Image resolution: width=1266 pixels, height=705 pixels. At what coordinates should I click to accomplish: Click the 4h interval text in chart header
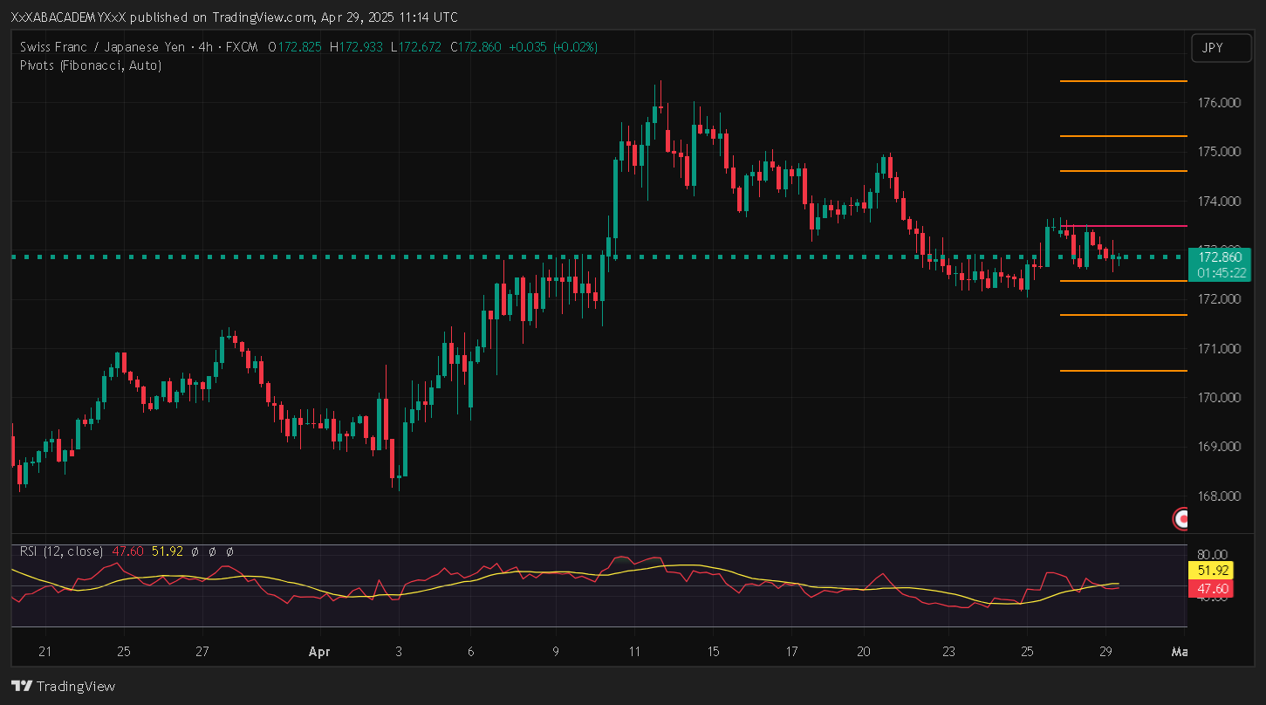coord(206,47)
